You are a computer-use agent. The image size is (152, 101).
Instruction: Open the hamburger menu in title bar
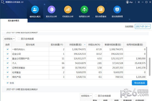[x=139, y=2]
